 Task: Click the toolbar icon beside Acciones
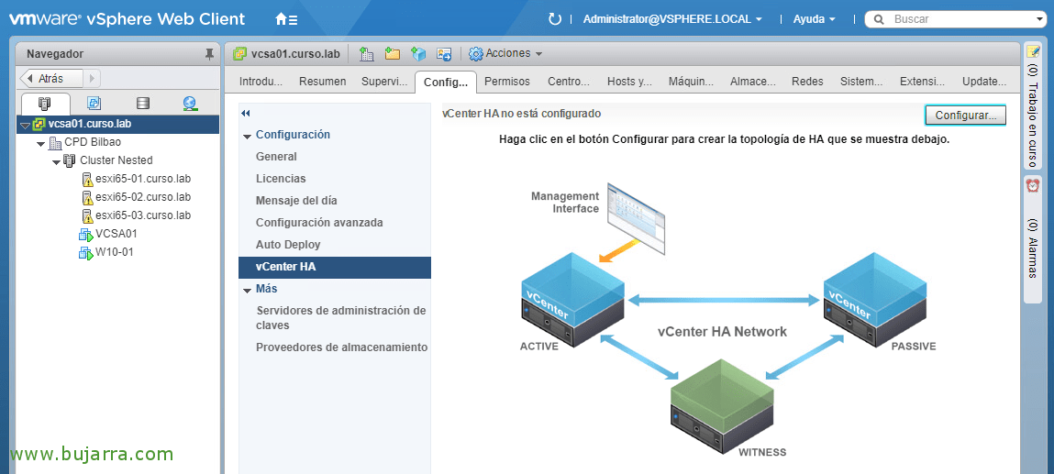pos(444,54)
